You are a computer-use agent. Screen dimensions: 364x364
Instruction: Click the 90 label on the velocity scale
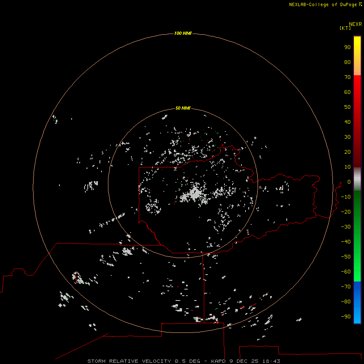pyautogui.click(x=347, y=47)
